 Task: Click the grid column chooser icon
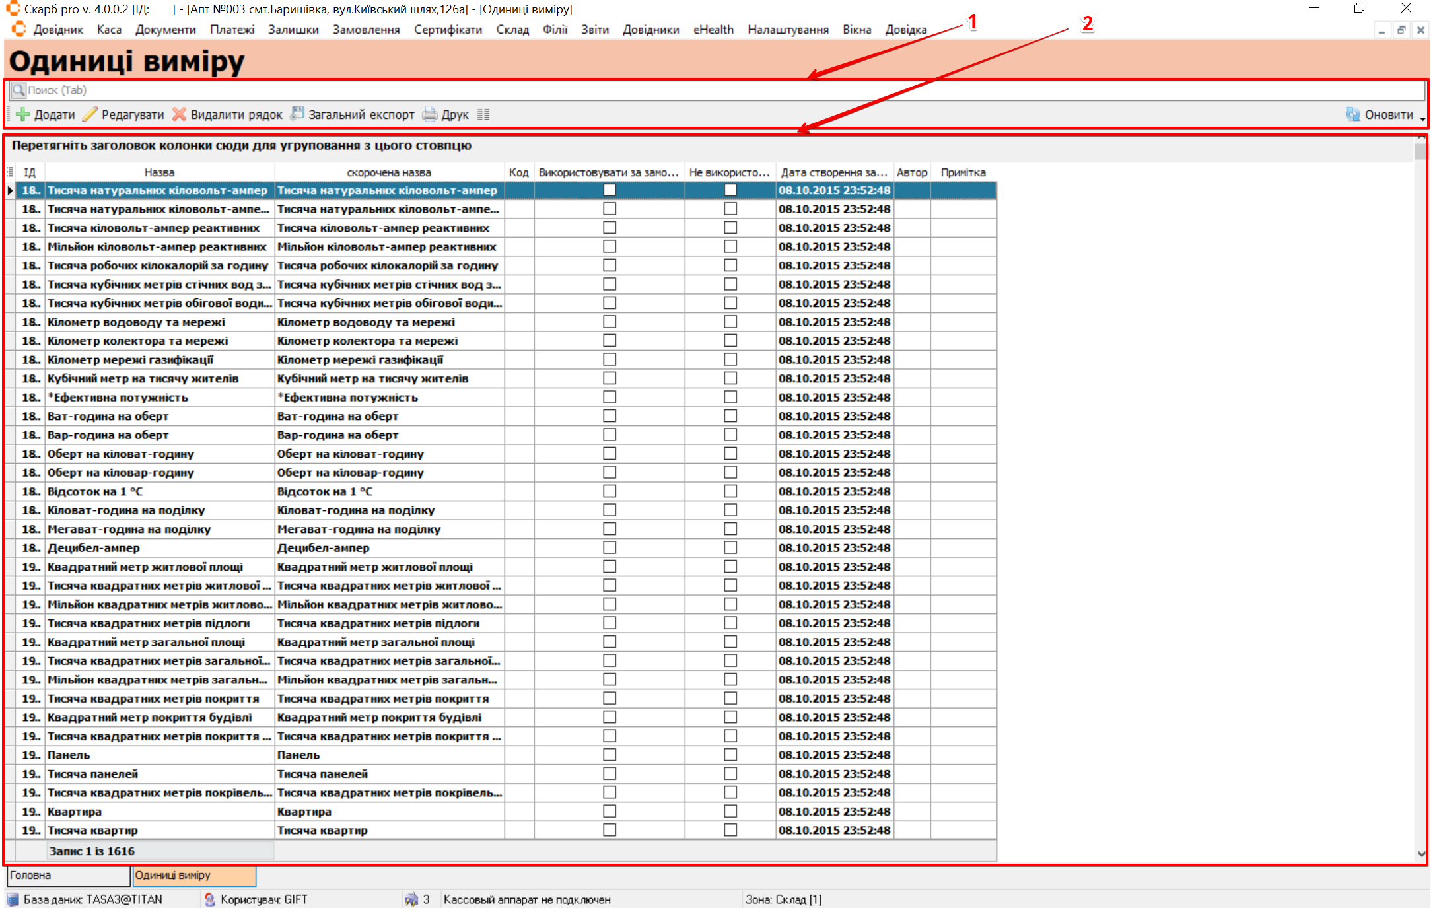10,172
